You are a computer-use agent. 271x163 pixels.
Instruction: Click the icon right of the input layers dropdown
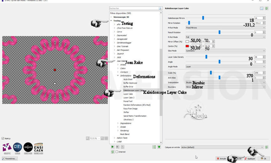click(x=267, y=147)
